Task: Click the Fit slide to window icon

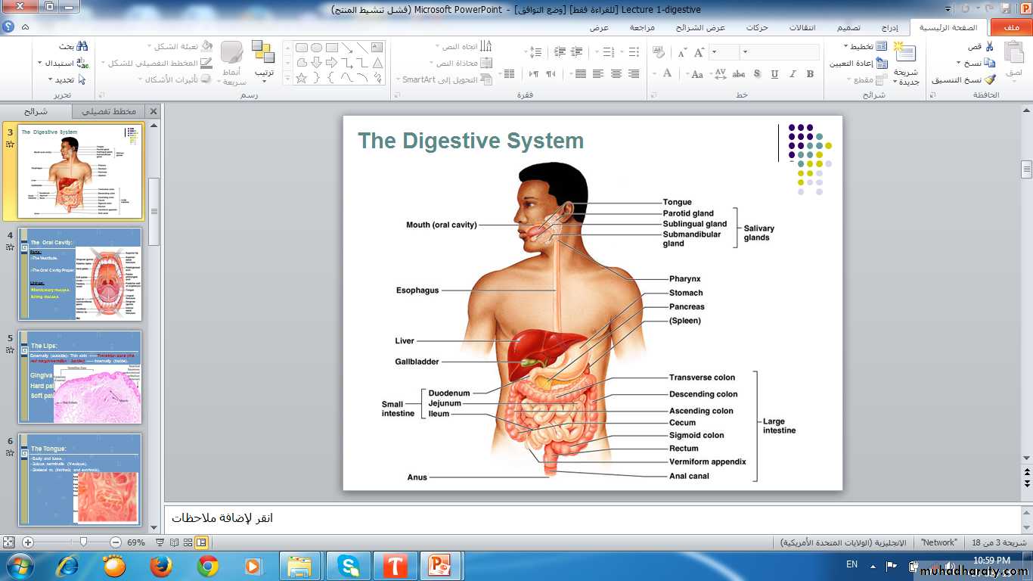Action: tap(8, 542)
